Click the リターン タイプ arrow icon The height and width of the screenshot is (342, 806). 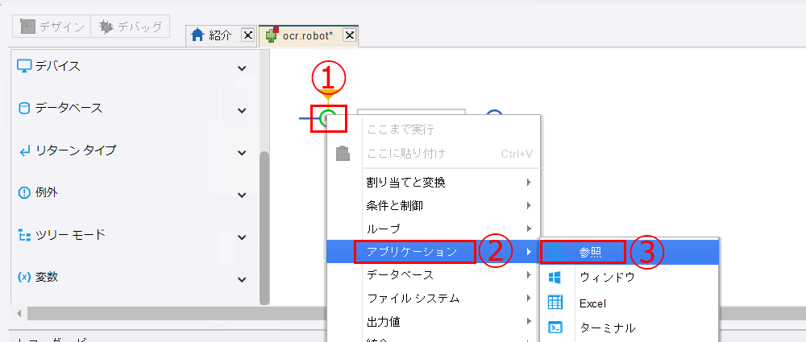24,151
